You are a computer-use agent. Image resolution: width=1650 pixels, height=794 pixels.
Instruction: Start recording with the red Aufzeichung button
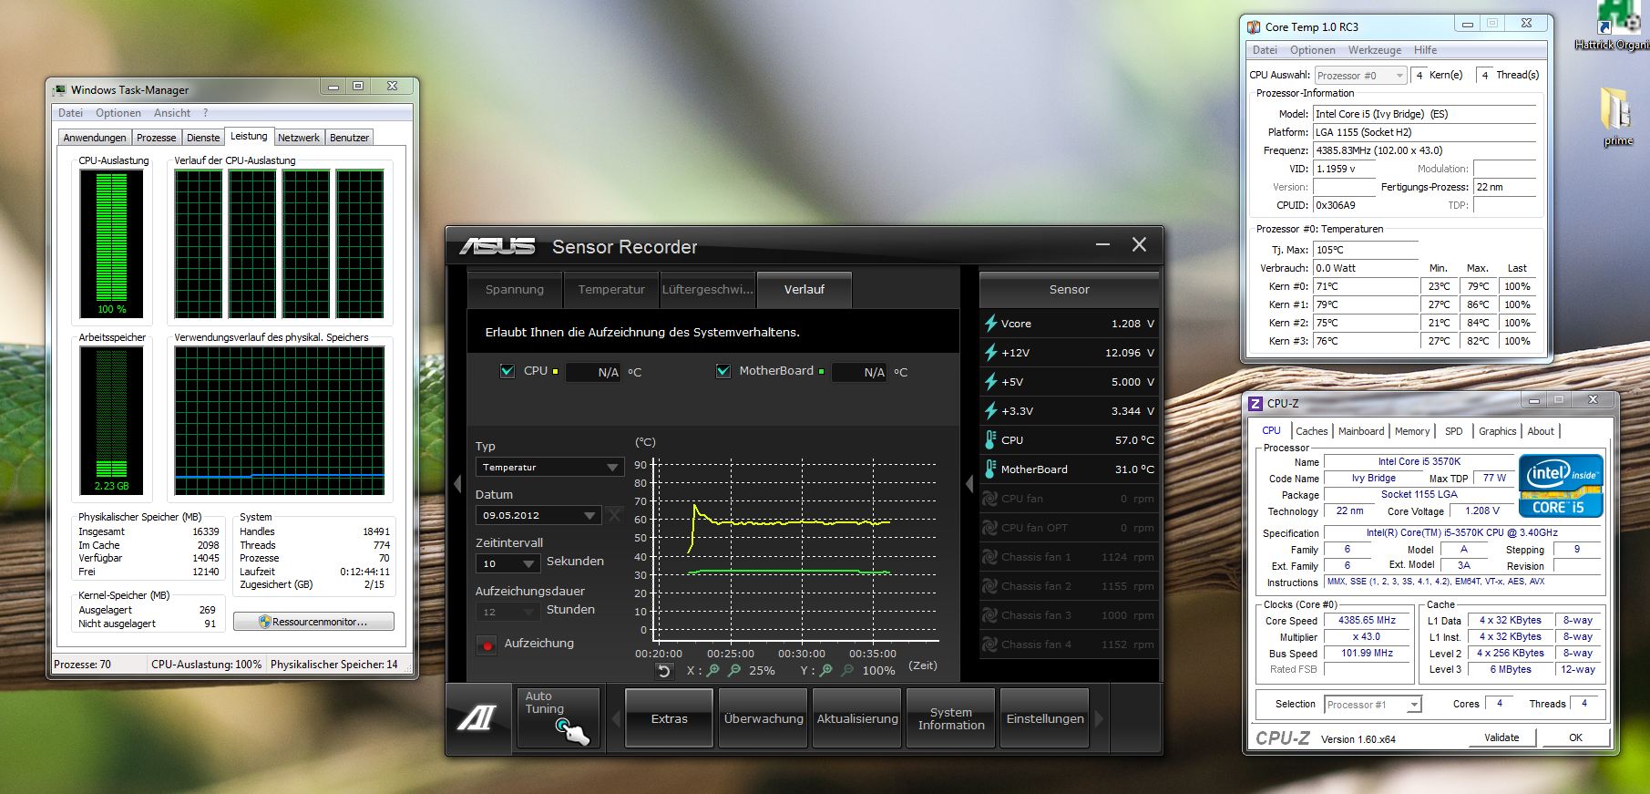point(487,644)
